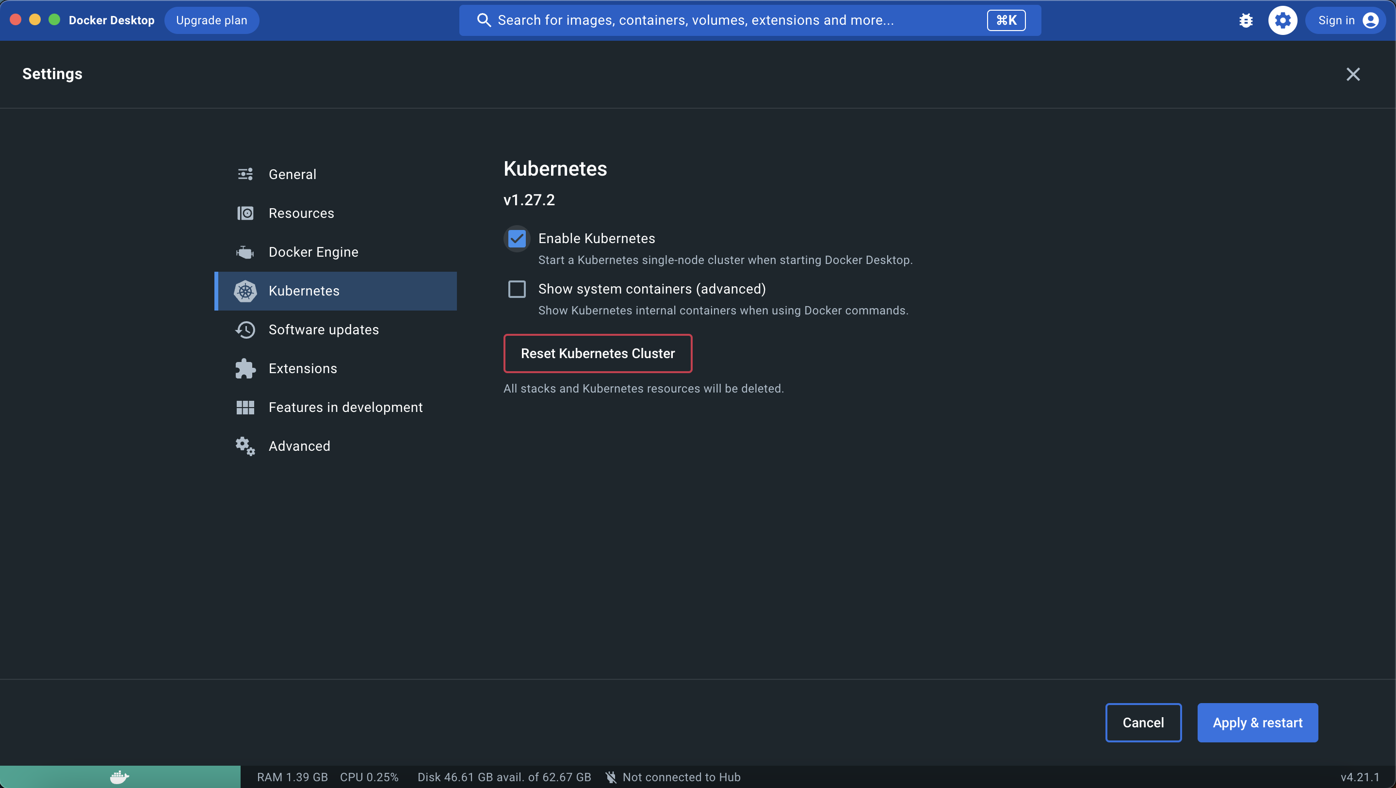The width and height of the screenshot is (1396, 788).
Task: Open the General settings section
Action: click(x=292, y=175)
